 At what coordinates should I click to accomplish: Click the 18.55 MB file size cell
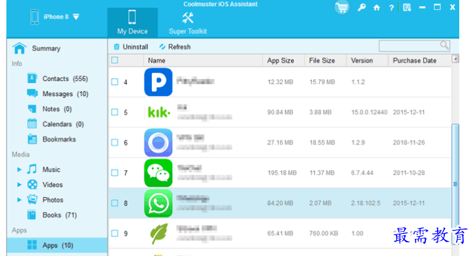322,142
